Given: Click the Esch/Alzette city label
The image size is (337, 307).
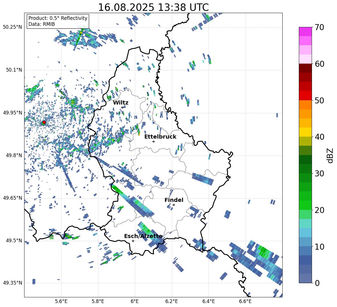Looking at the screenshot, I should click(x=143, y=236).
